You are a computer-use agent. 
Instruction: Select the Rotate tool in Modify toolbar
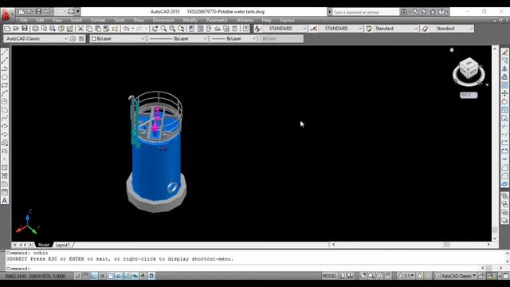click(504, 101)
